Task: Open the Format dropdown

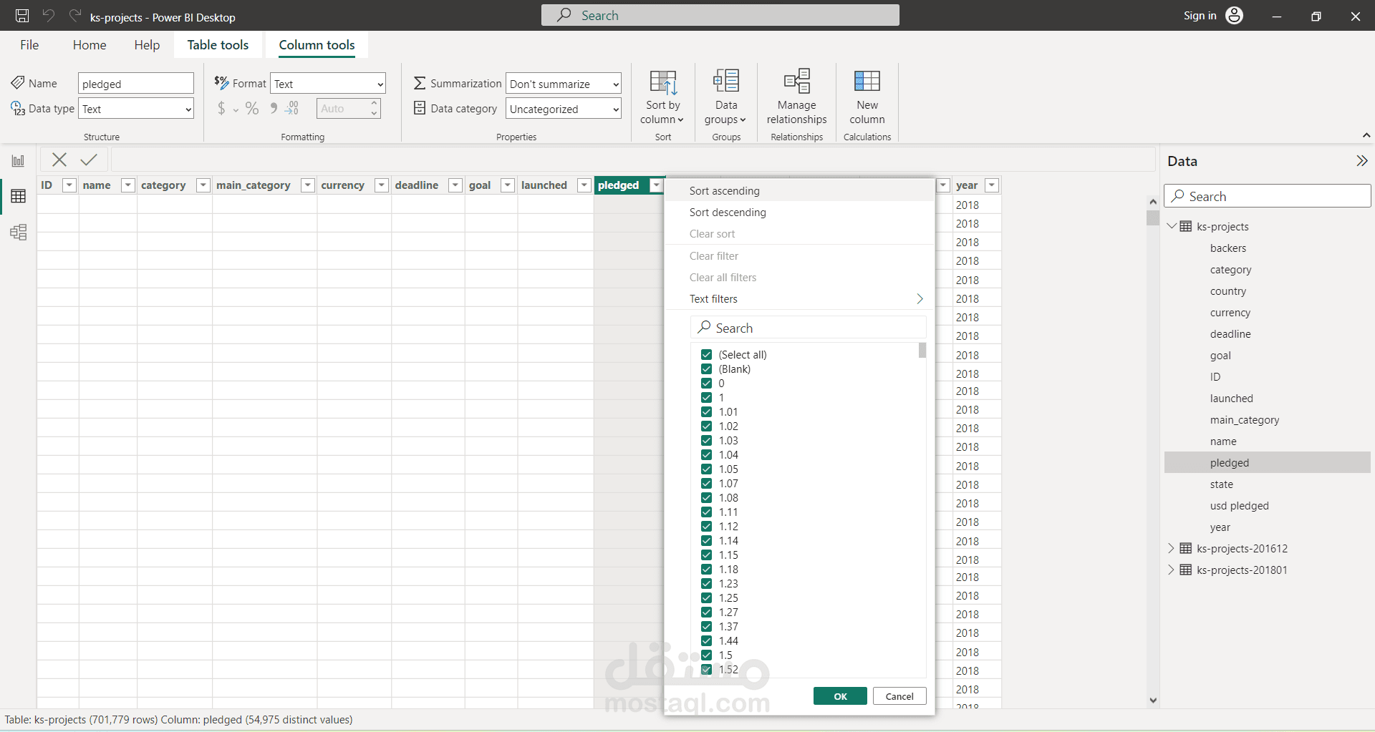Action: click(x=328, y=84)
